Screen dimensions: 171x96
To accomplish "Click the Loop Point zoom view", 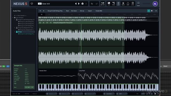I will [118, 76].
